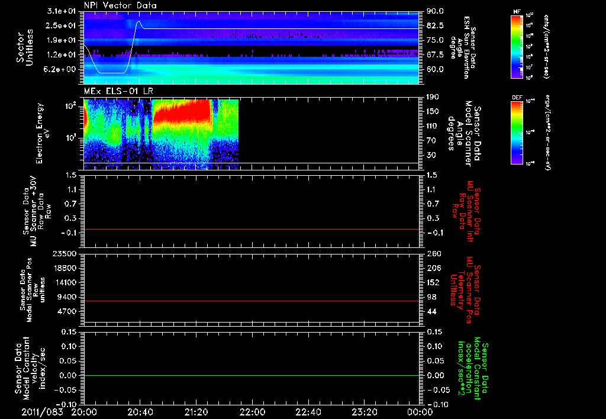Click the 23500 scanner position tick label
This screenshot has height=419, width=606.
pyautogui.click(x=65, y=254)
